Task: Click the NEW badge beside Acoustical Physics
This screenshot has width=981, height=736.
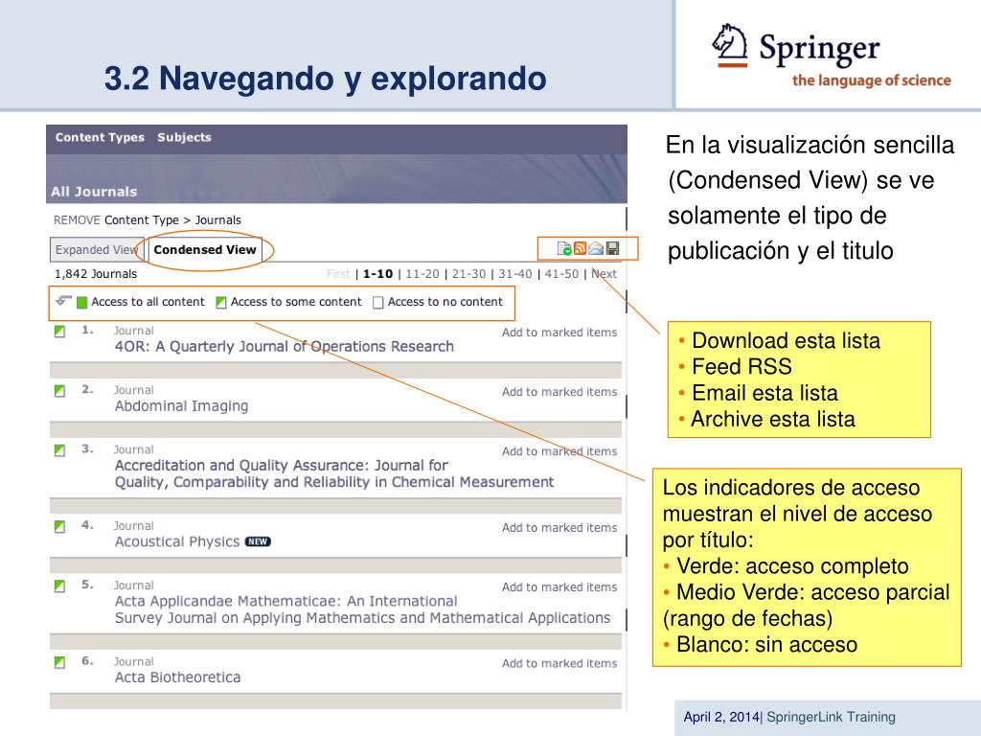Action: pyautogui.click(x=258, y=541)
